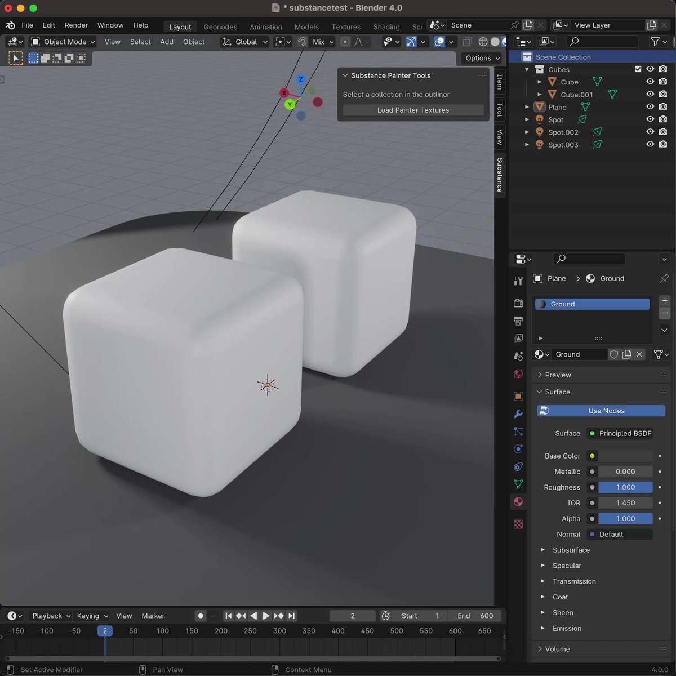Click the blue Z axis gizmo

point(301,79)
